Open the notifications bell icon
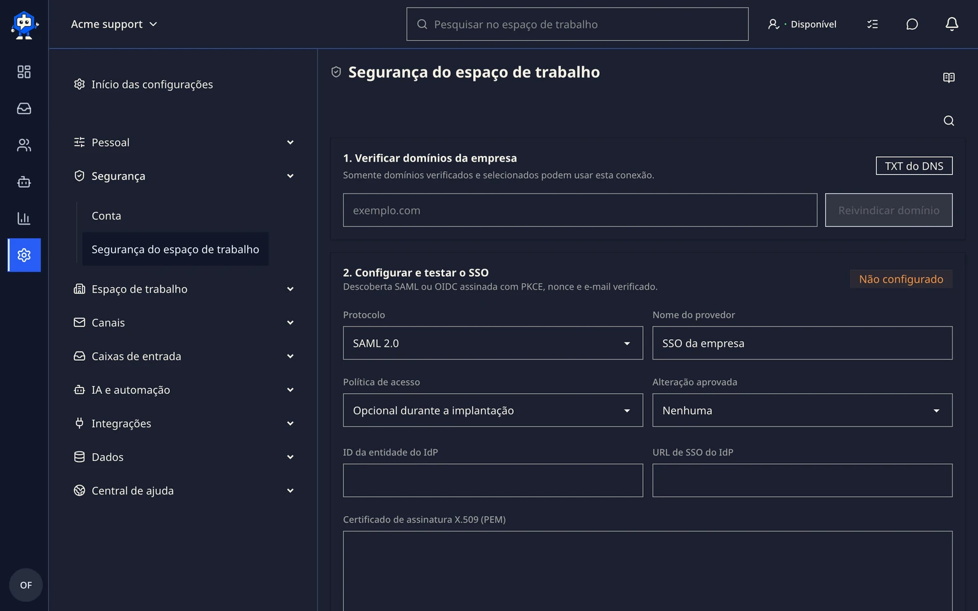 pos(951,24)
